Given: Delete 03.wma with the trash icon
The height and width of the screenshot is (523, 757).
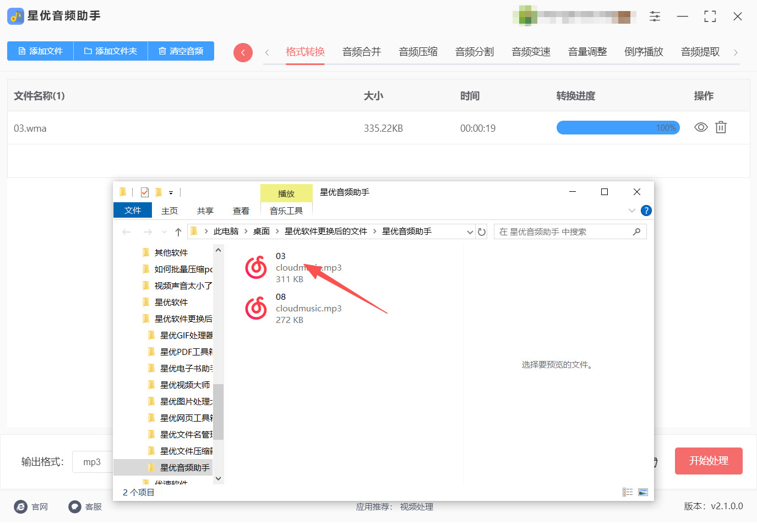Looking at the screenshot, I should tap(721, 127).
